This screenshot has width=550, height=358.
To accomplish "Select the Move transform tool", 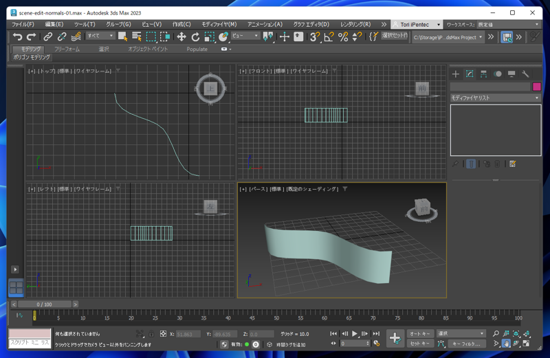I will pyautogui.click(x=181, y=36).
